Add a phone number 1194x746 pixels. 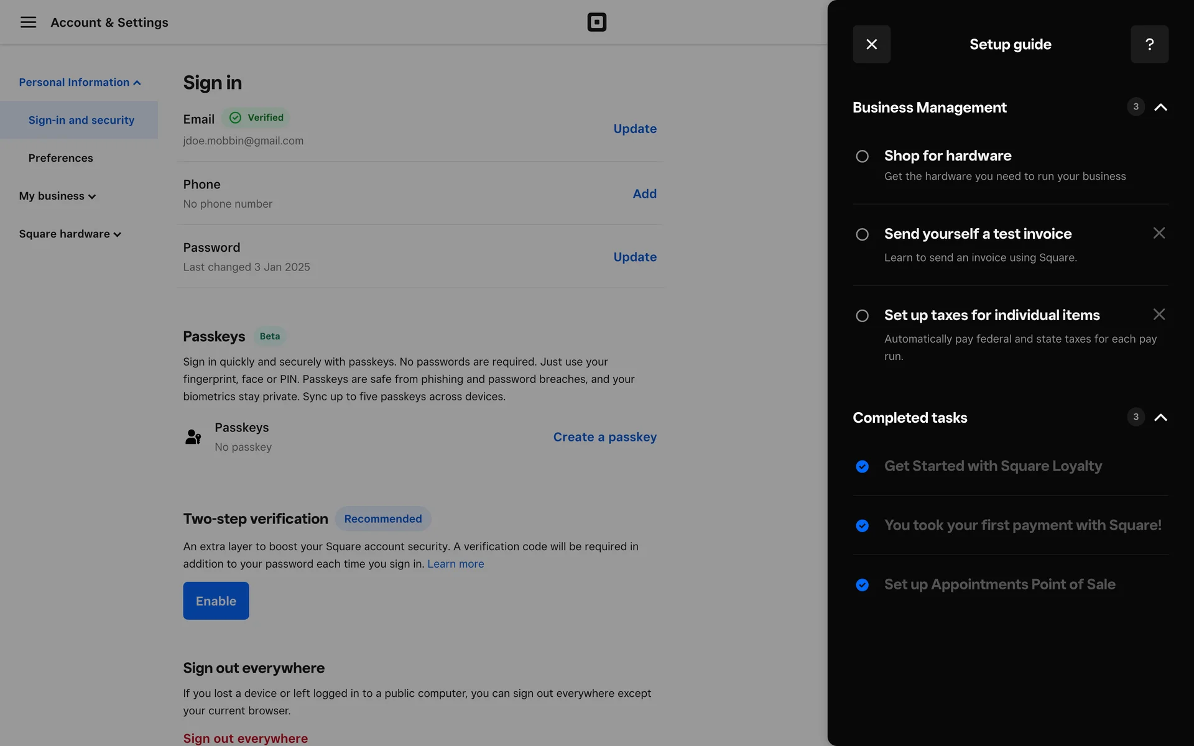(644, 193)
